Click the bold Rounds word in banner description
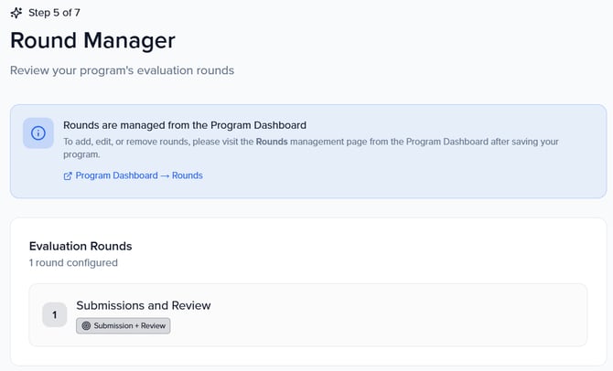The image size is (613, 371). 272,142
